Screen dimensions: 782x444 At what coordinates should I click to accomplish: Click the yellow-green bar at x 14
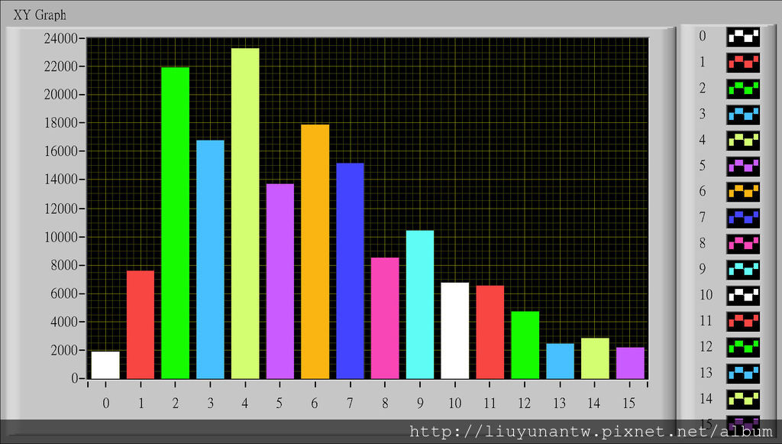tap(595, 358)
